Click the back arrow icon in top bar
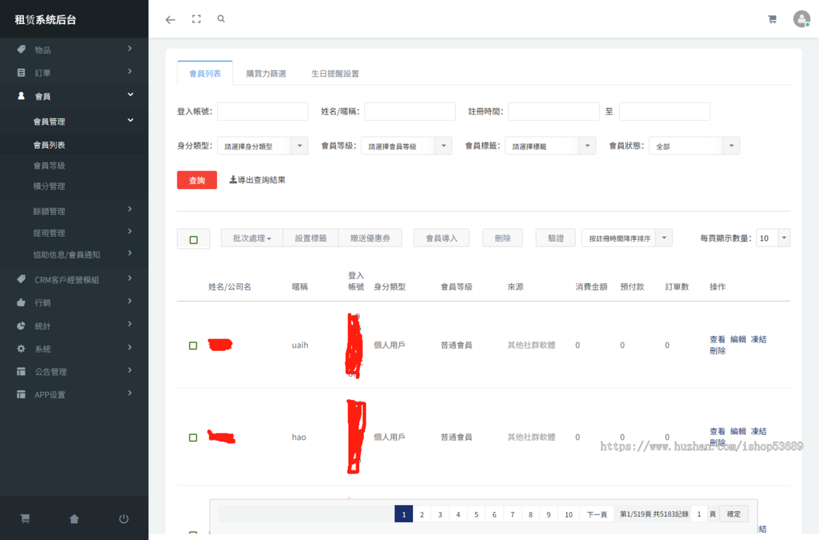The height and width of the screenshot is (540, 819). click(x=171, y=20)
